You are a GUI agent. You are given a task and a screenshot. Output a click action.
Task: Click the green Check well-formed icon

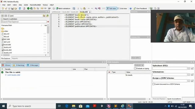pos(32,8)
